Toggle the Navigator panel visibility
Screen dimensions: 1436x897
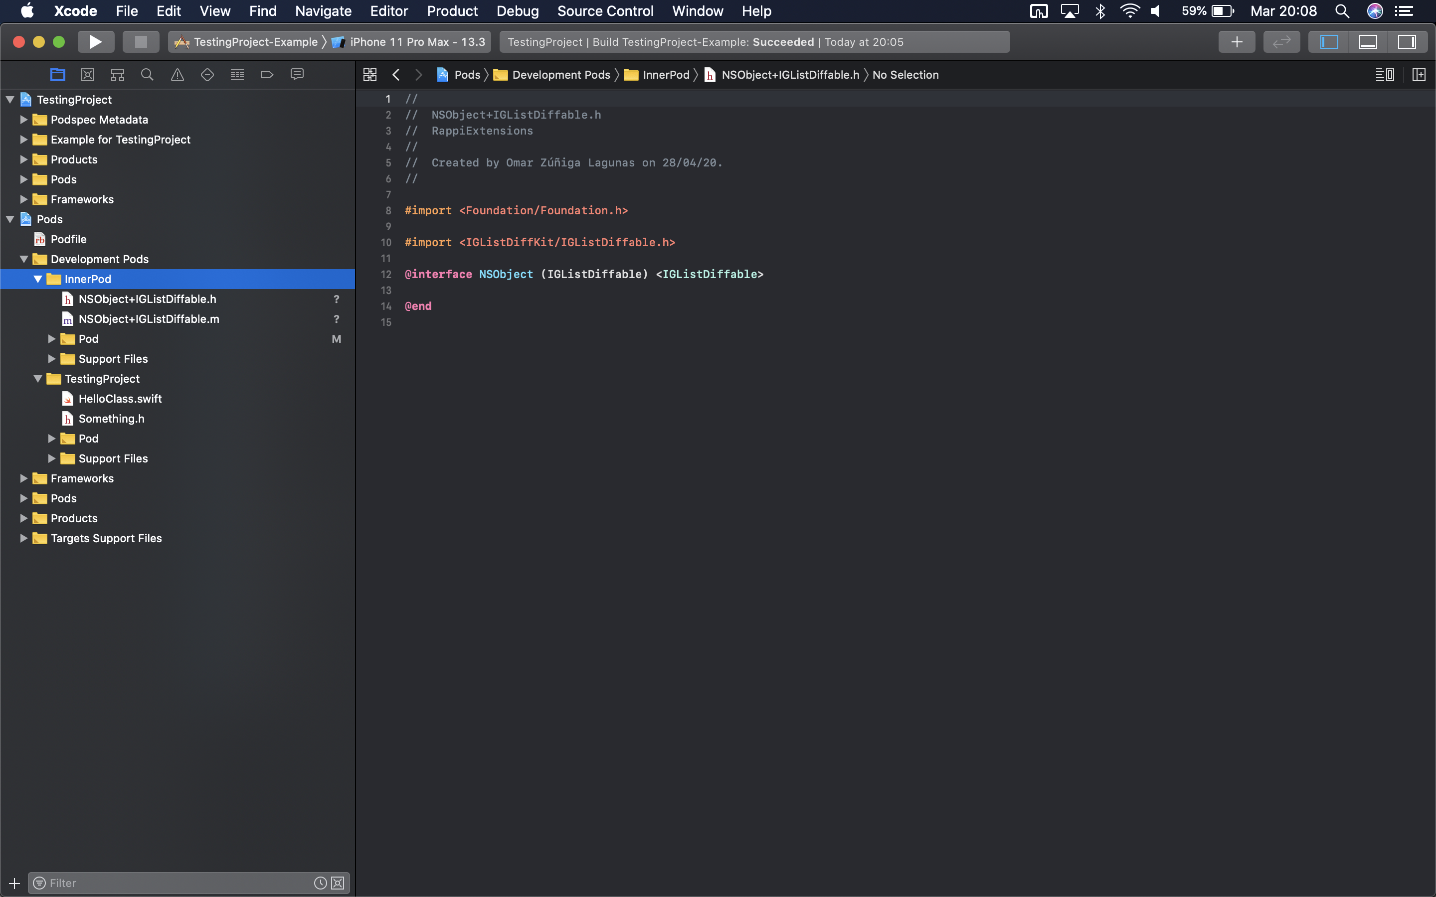[1329, 41]
